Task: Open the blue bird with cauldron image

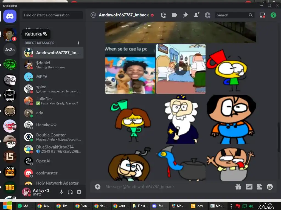Action: (181, 163)
